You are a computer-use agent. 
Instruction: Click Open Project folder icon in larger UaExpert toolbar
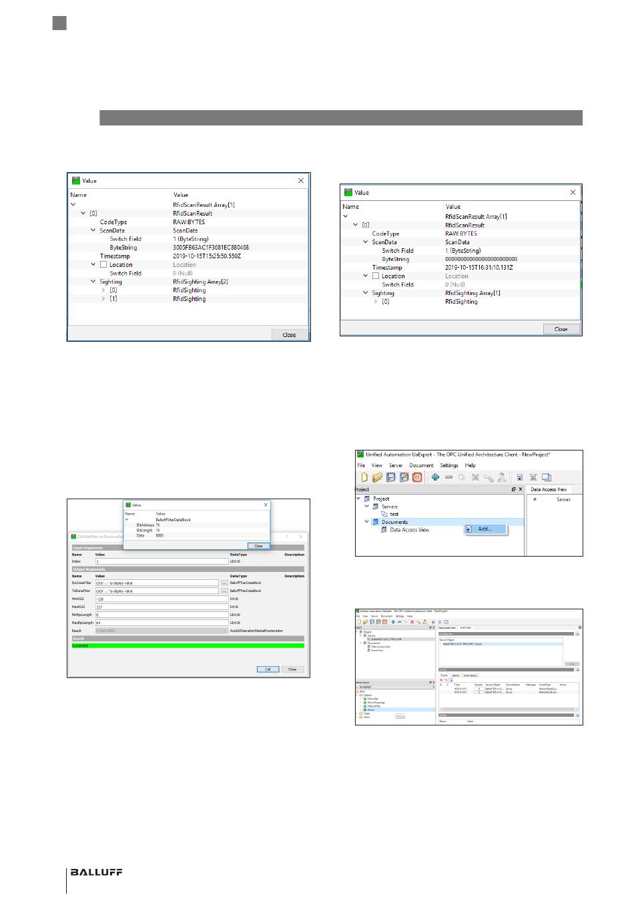coord(378,477)
